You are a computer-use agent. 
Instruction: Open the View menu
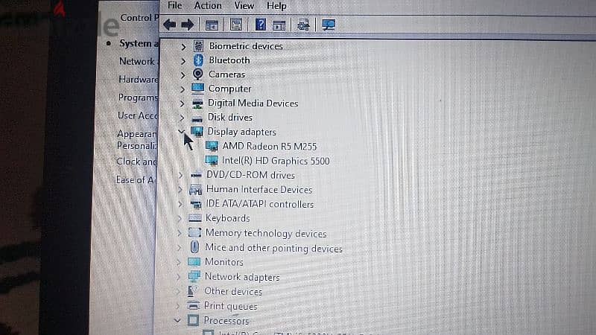(x=244, y=6)
